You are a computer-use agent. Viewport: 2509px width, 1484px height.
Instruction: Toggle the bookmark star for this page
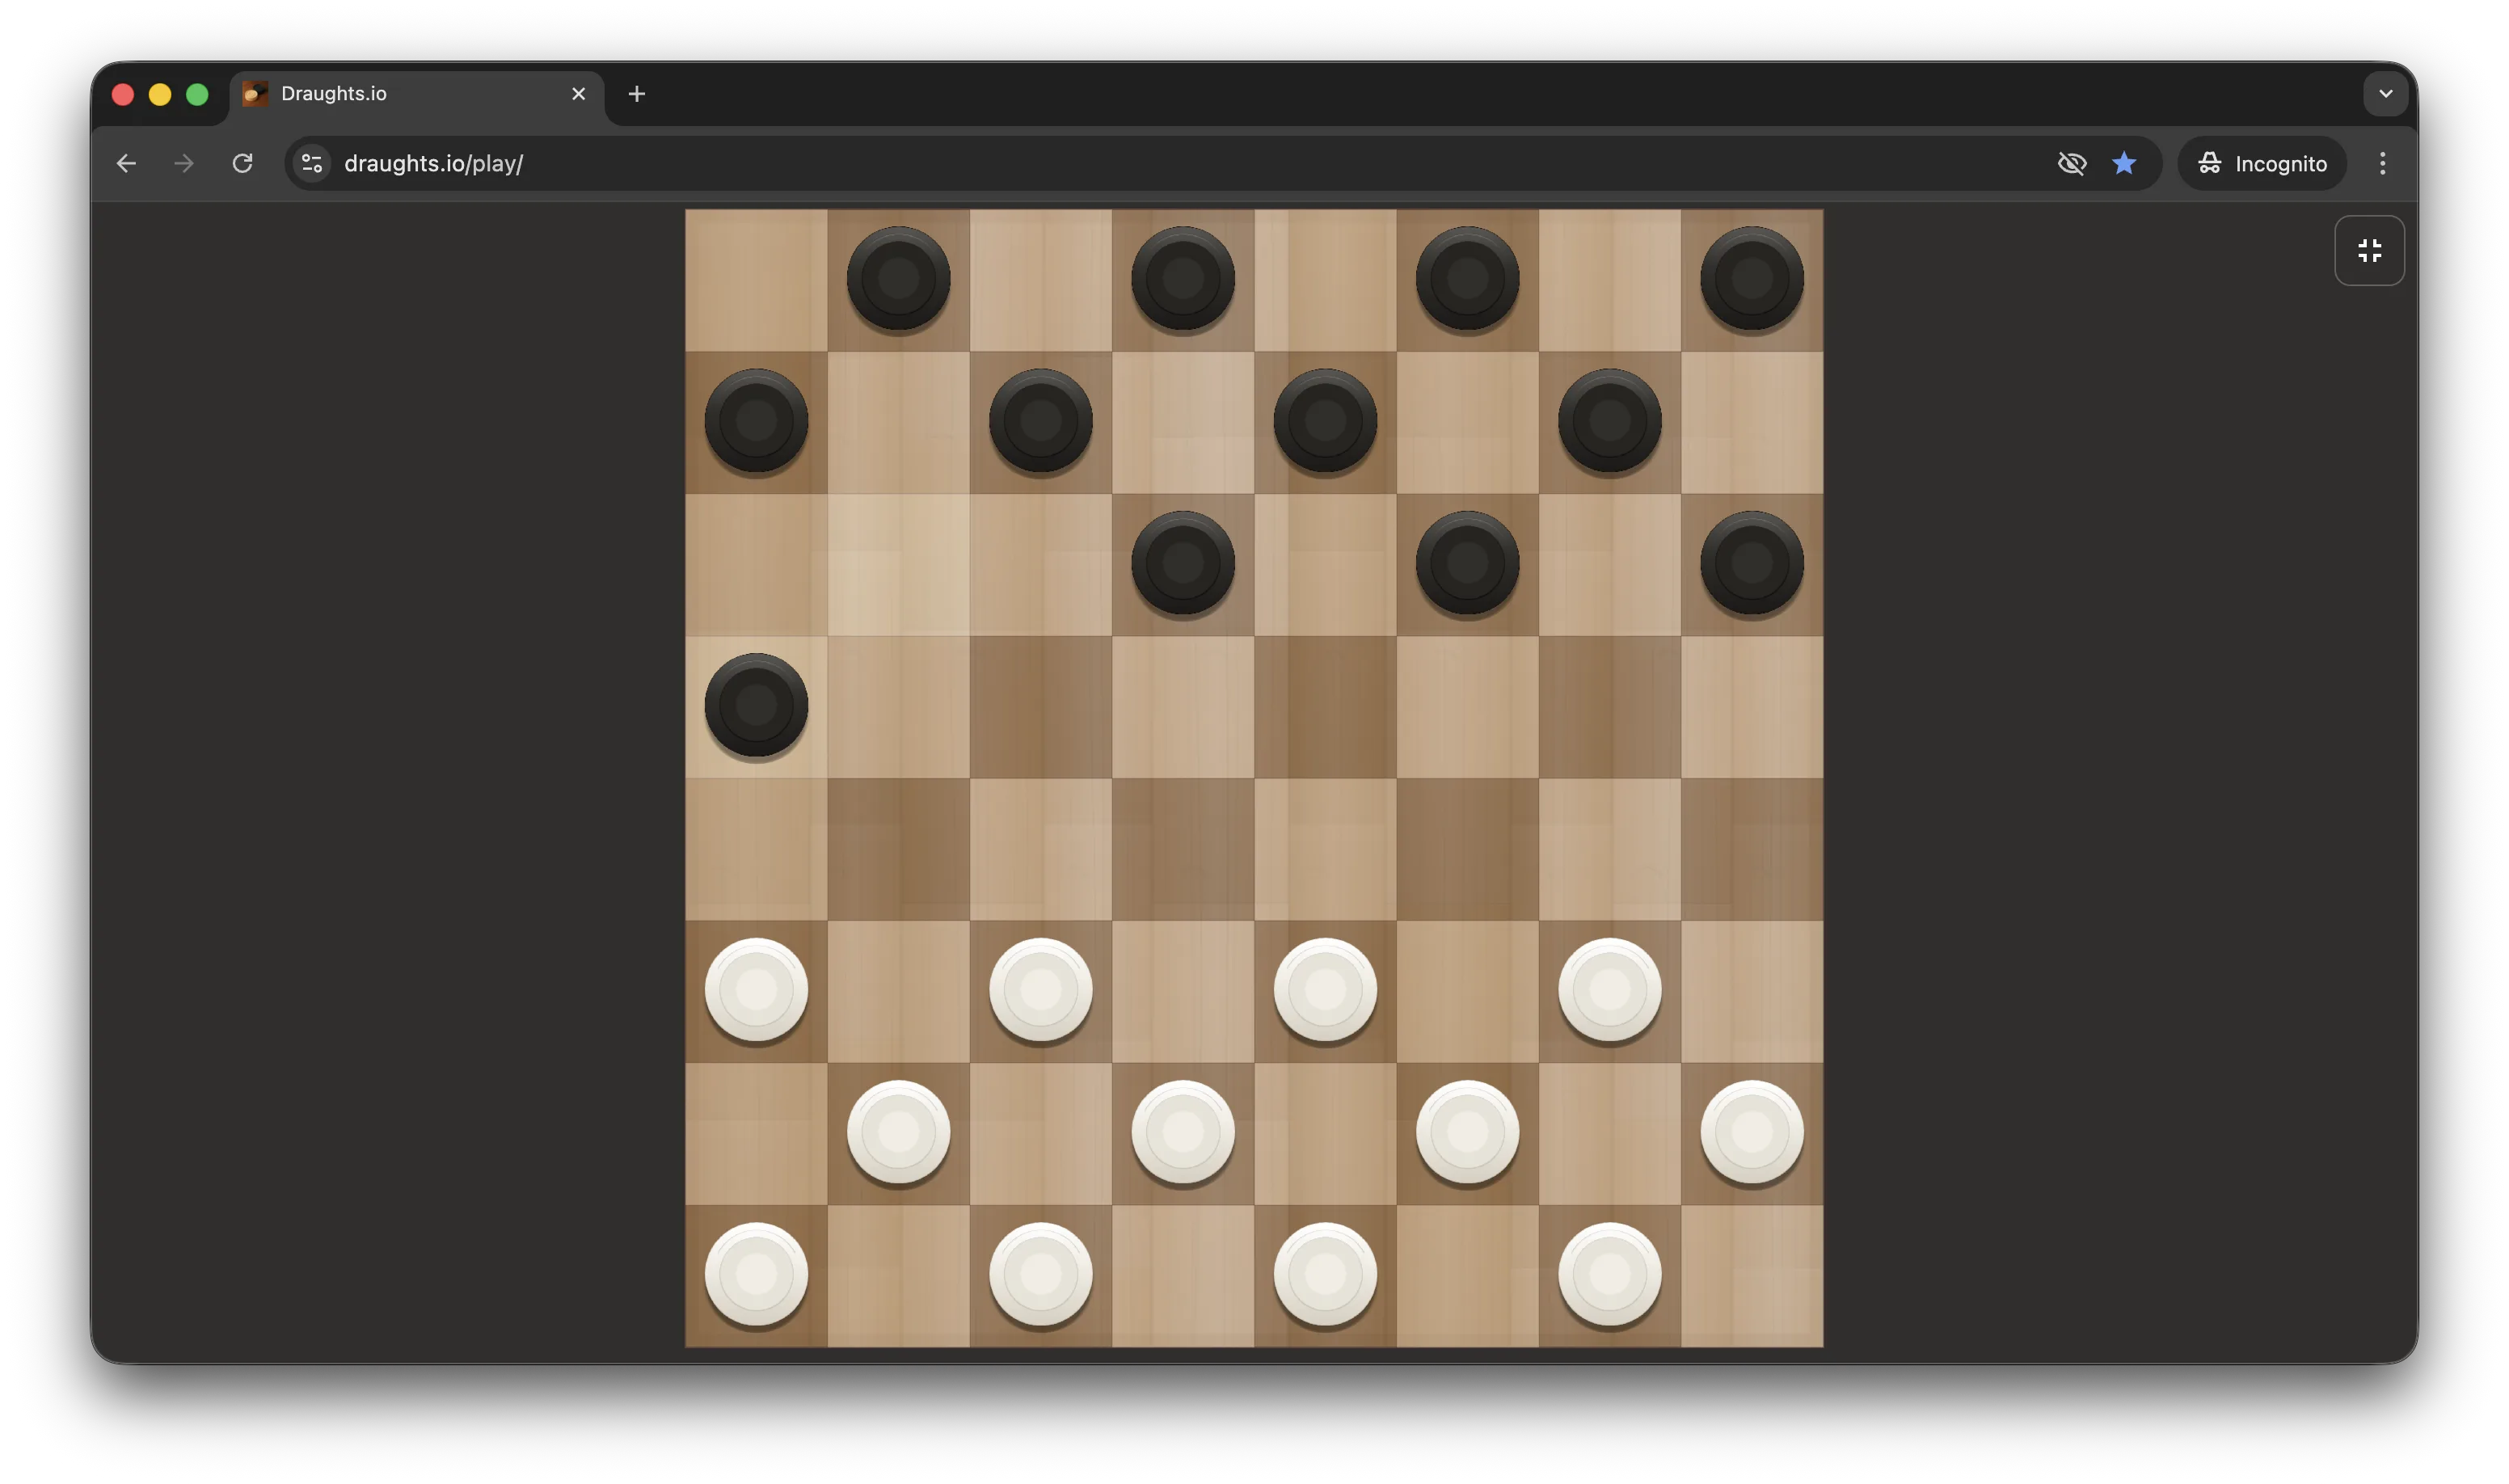pos(2124,163)
